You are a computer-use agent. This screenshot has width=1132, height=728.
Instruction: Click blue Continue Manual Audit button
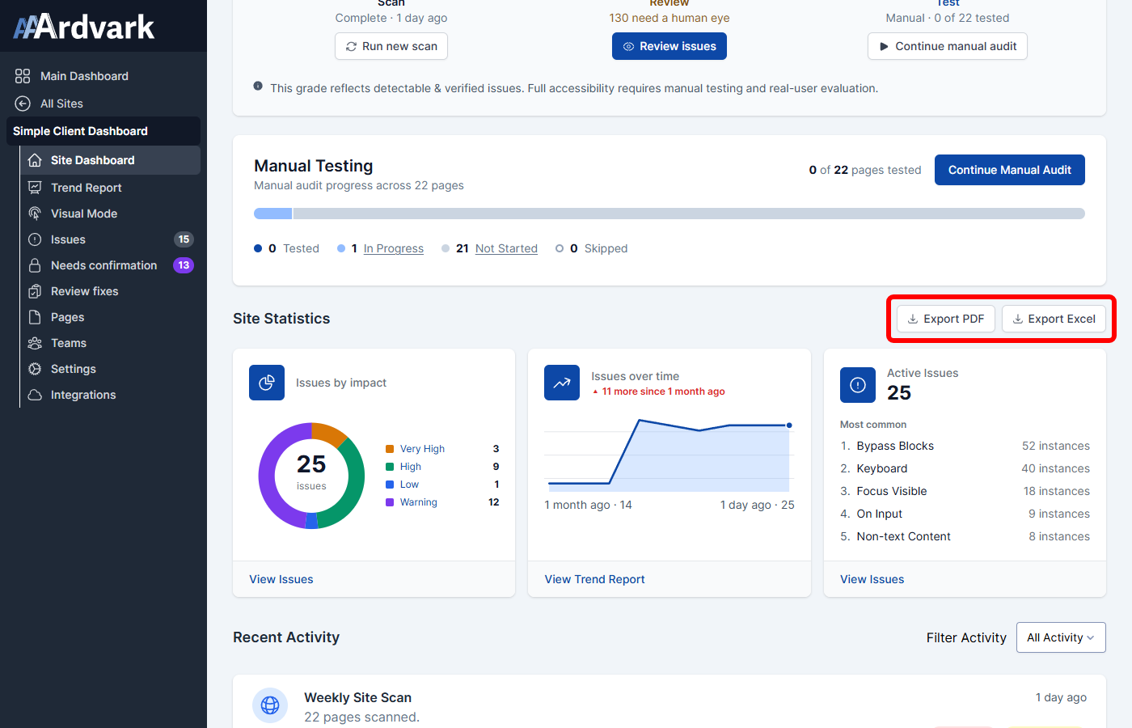point(1010,170)
